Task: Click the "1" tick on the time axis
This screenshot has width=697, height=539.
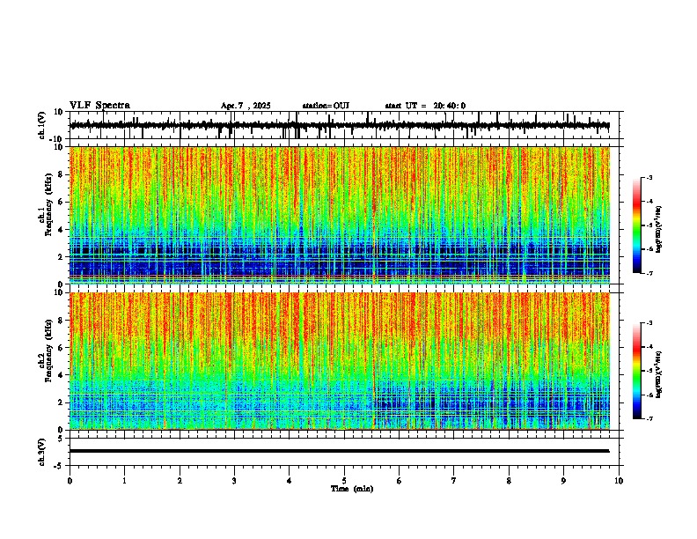Action: (124, 481)
